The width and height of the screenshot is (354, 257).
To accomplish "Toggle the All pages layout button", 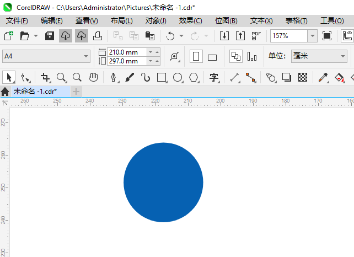I will (236, 56).
